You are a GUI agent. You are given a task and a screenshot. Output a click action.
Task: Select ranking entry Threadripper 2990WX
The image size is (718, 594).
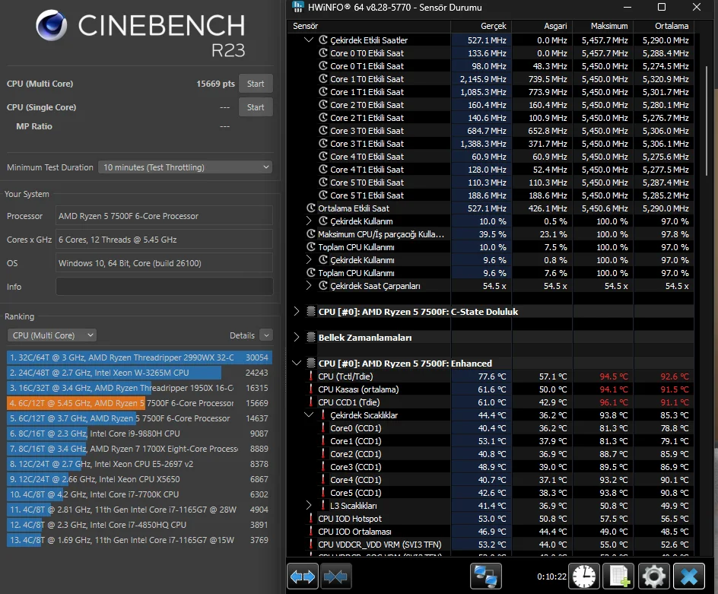[139, 357]
